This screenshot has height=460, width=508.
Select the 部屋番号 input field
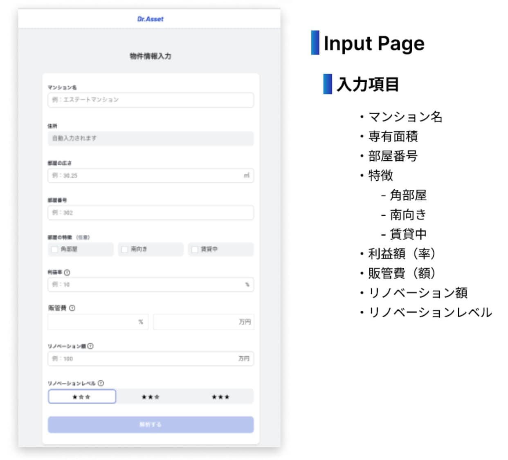pos(151,213)
